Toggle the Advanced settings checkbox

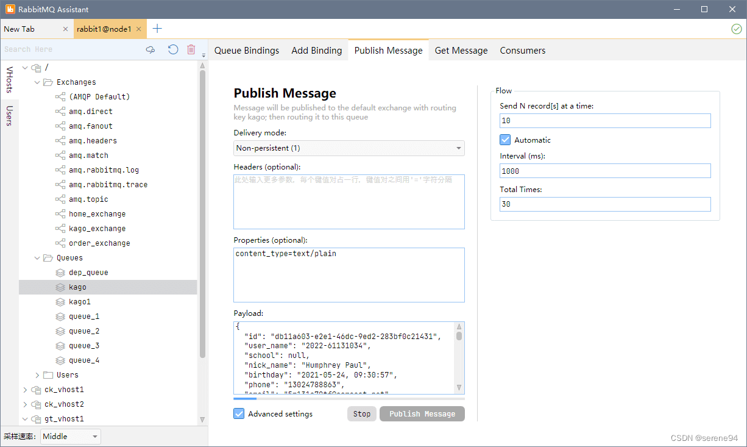coord(239,413)
